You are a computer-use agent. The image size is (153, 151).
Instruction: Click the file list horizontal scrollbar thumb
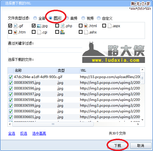53,124
